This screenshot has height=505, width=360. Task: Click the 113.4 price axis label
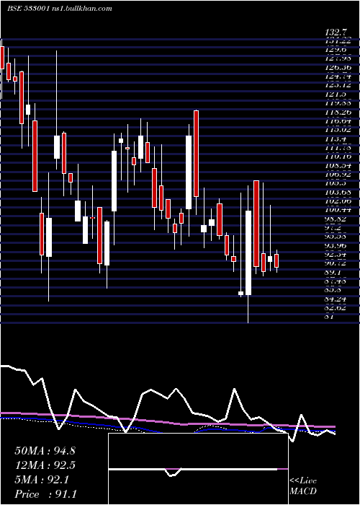point(336,139)
